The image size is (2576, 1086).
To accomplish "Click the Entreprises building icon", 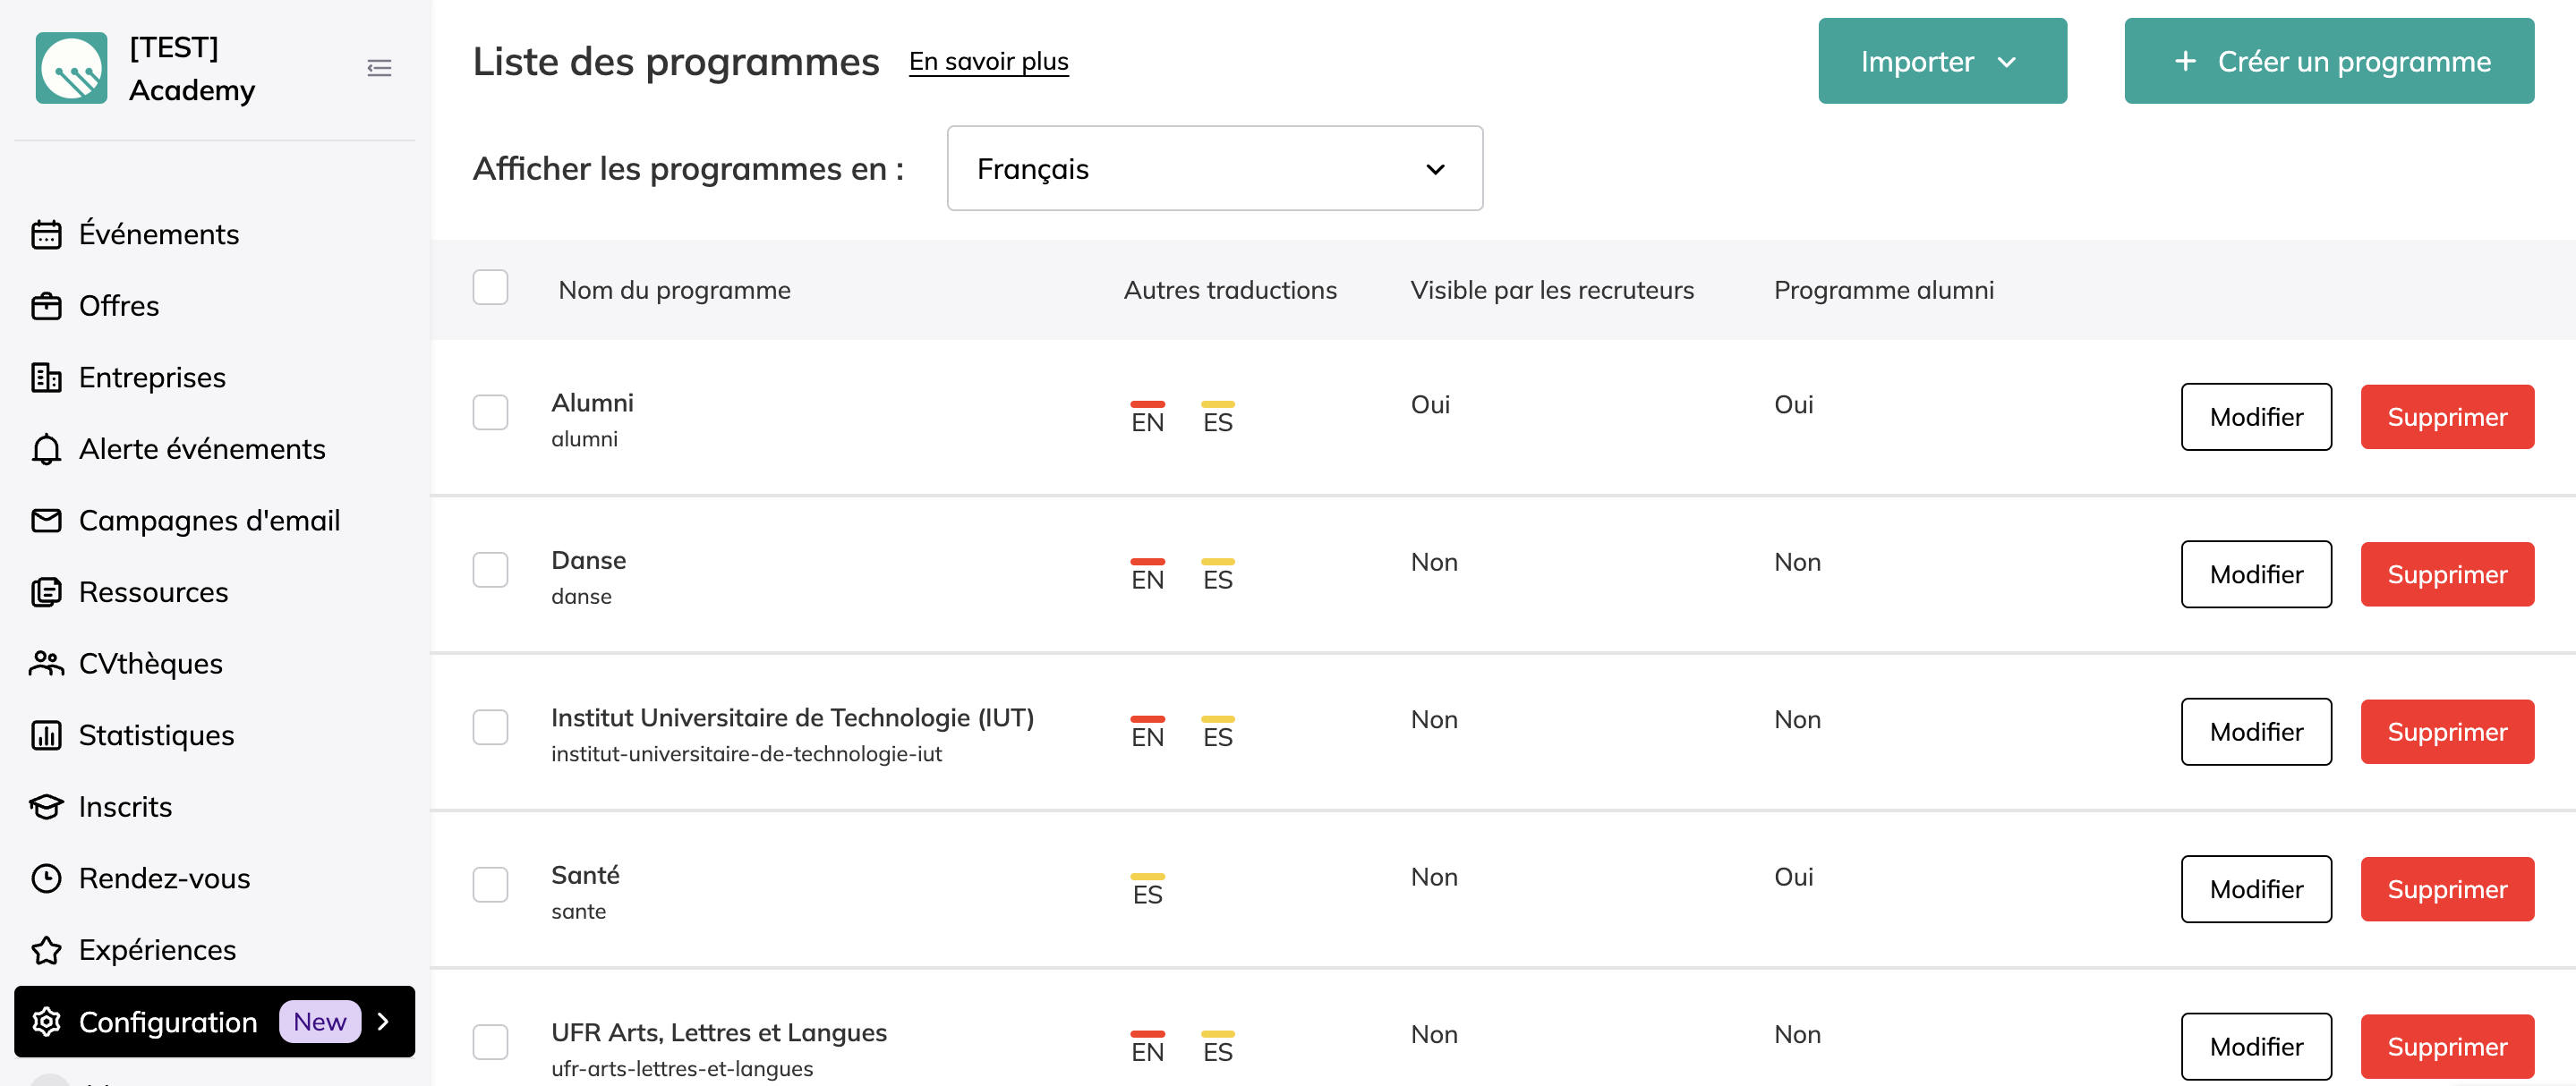I will click(46, 378).
